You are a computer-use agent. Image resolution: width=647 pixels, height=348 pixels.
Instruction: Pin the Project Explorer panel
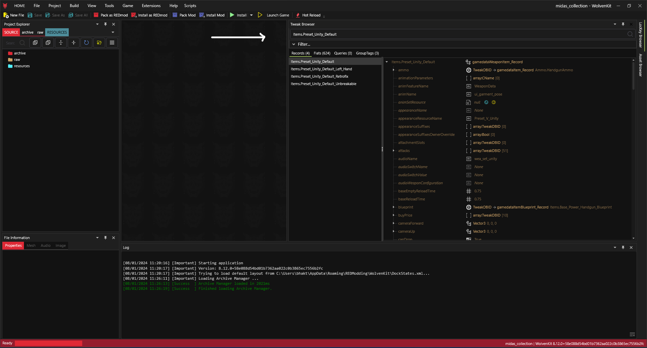pyautogui.click(x=105, y=24)
